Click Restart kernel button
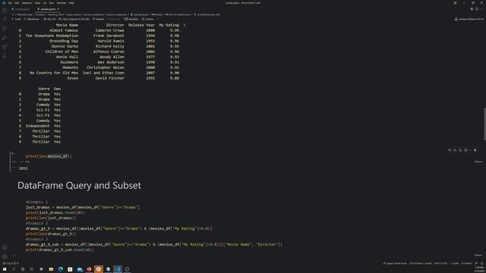This screenshot has height=273, width=486. click(x=98, y=19)
